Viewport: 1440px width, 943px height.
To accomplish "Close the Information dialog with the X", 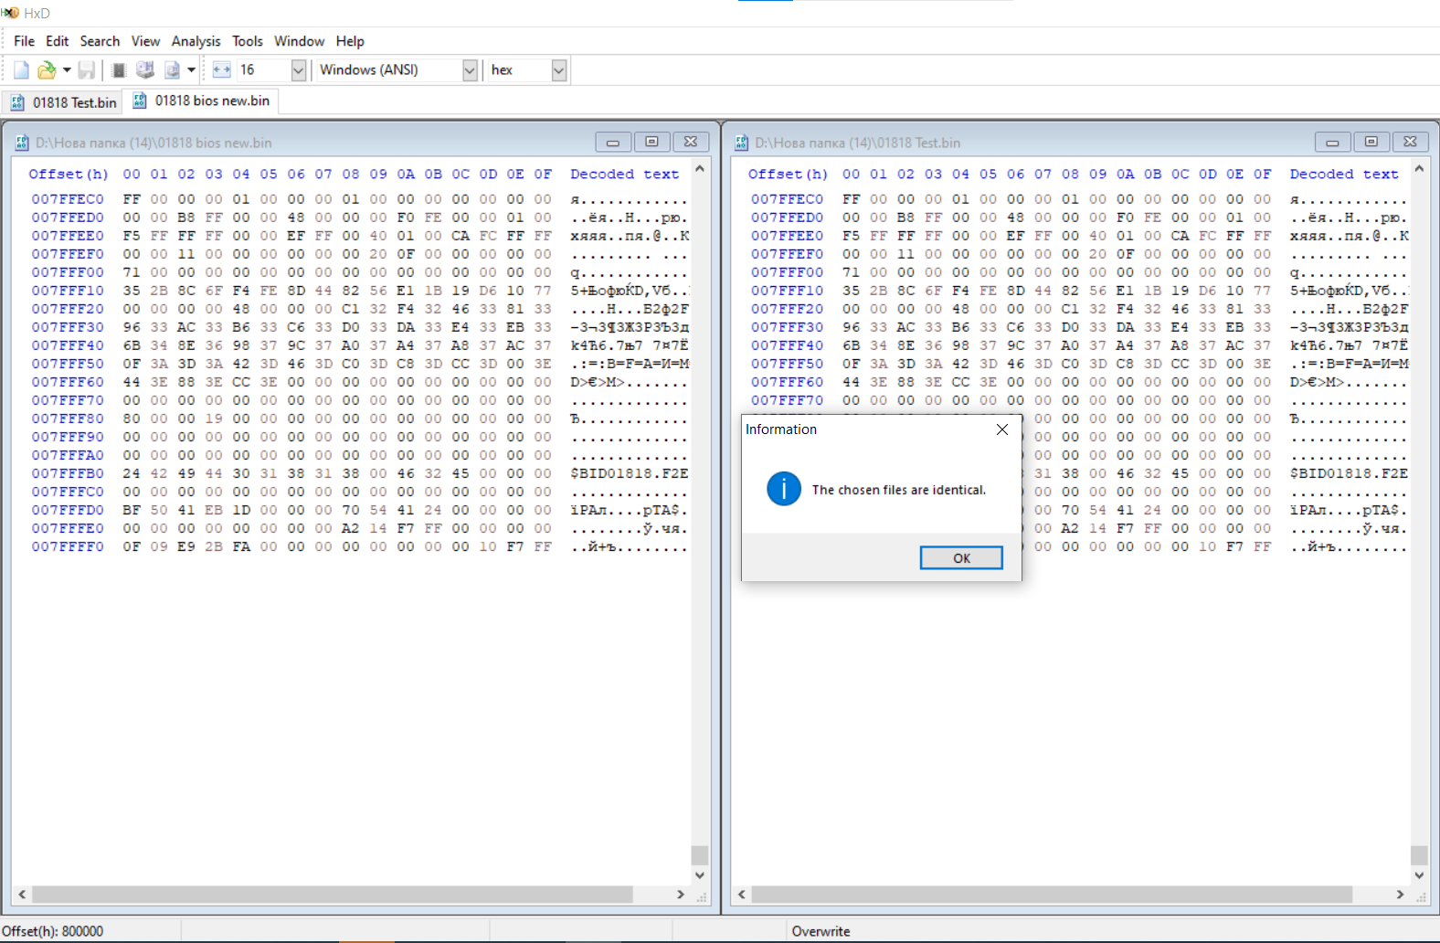I will click(1002, 429).
